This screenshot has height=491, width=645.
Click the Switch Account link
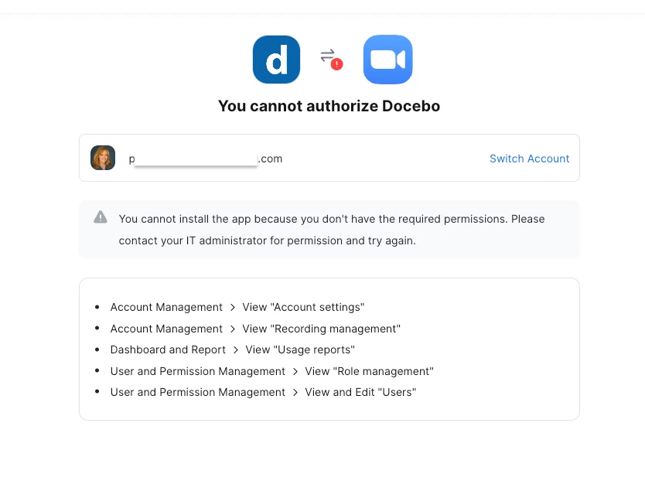530,159
